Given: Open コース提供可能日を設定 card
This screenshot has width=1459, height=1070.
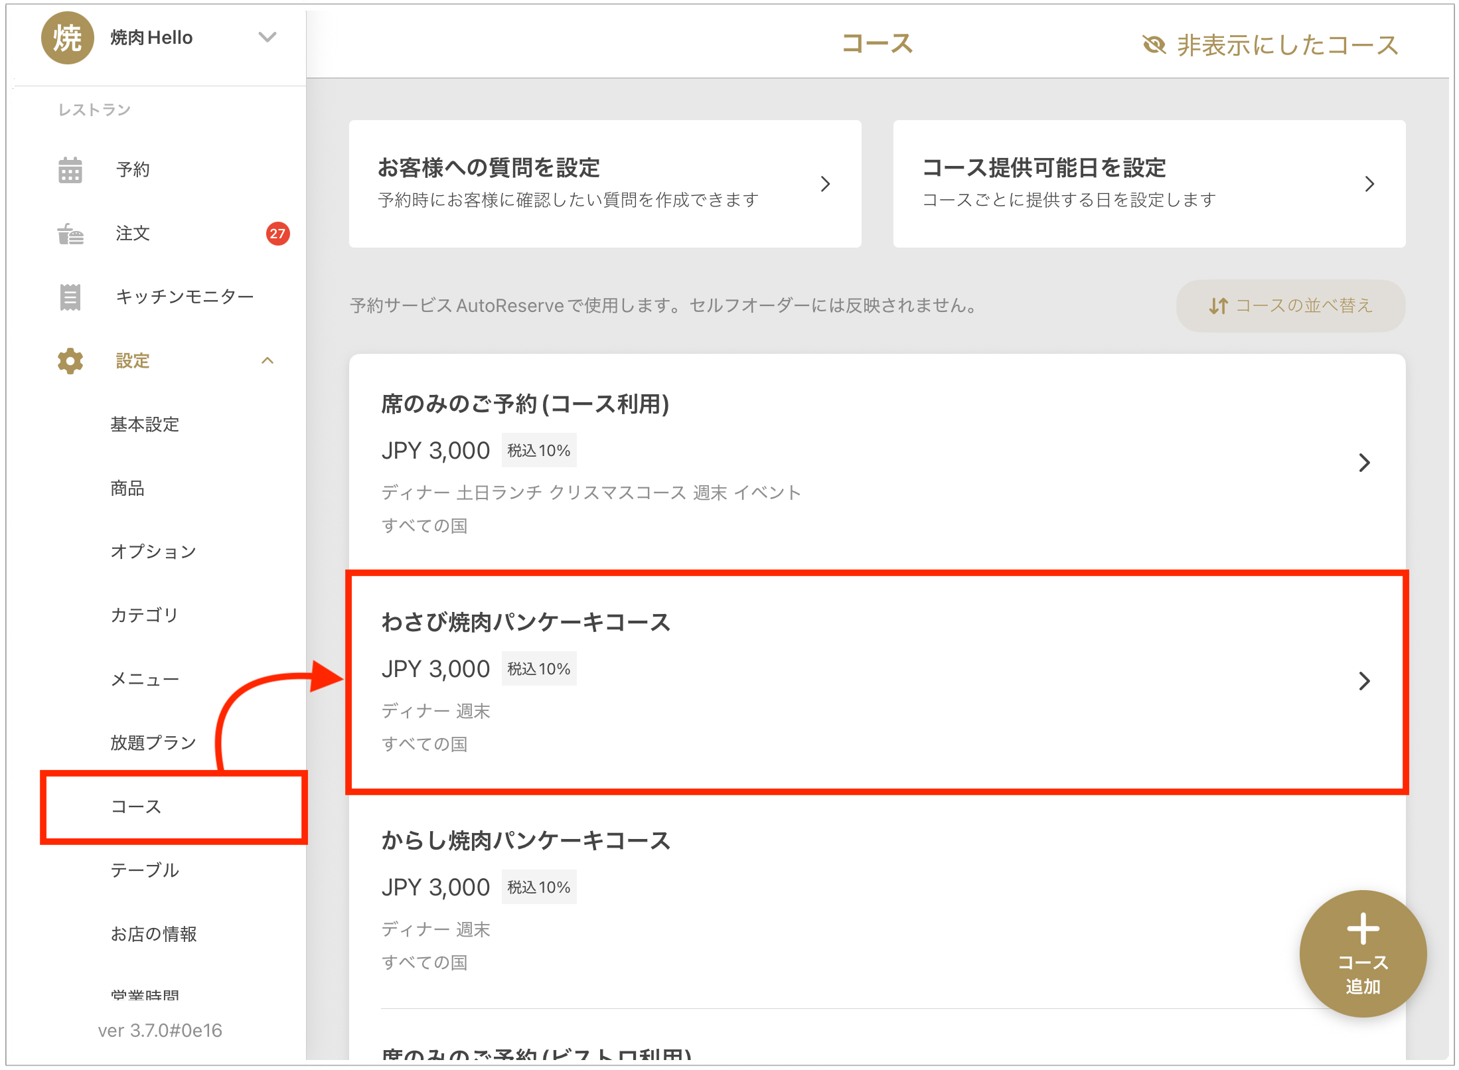Looking at the screenshot, I should tap(1148, 184).
